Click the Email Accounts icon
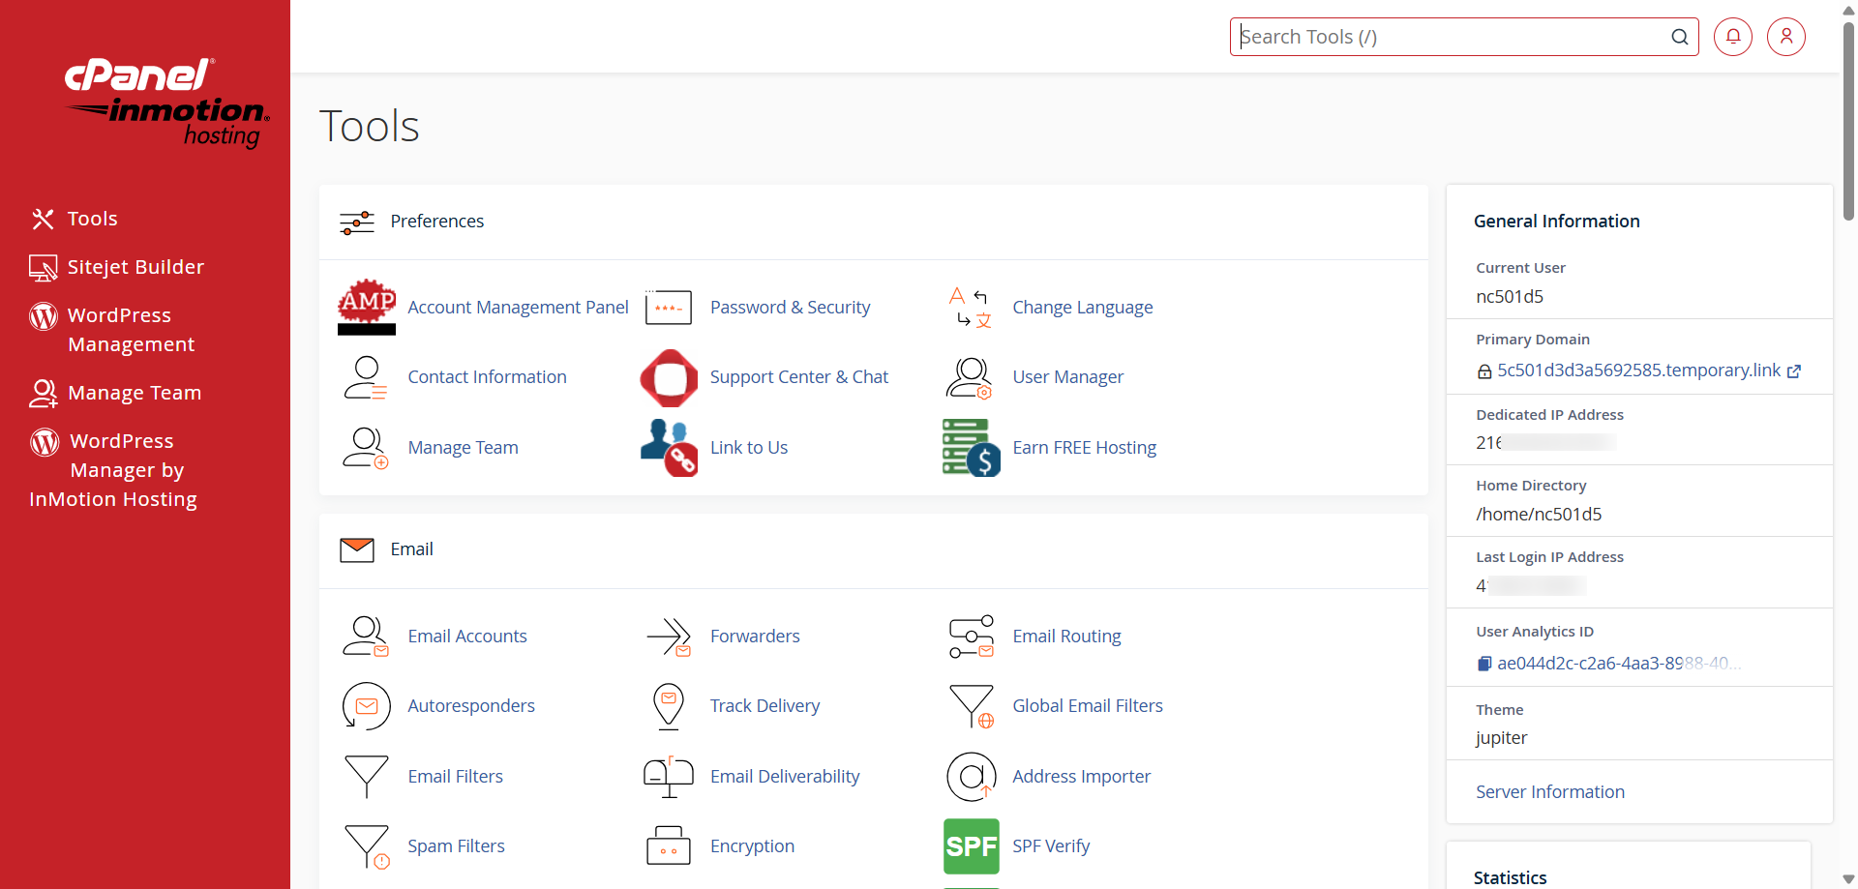Viewport: 1858px width, 889px height. tap(366, 637)
